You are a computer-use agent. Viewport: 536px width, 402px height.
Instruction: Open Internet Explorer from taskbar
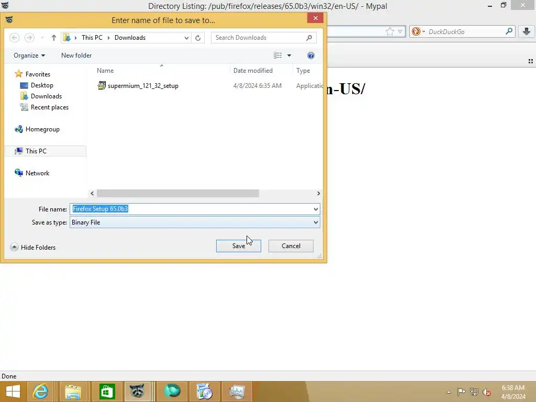tap(40, 392)
